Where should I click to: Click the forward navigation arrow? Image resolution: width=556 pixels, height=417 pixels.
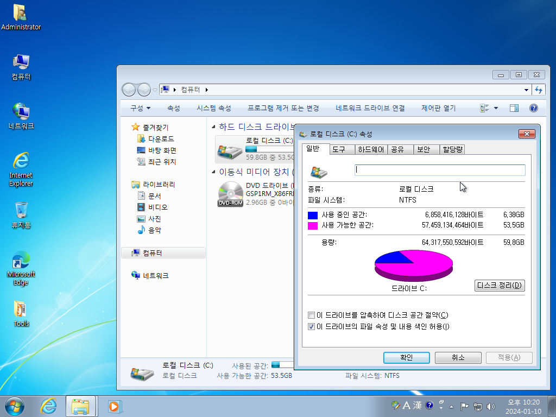pos(144,90)
